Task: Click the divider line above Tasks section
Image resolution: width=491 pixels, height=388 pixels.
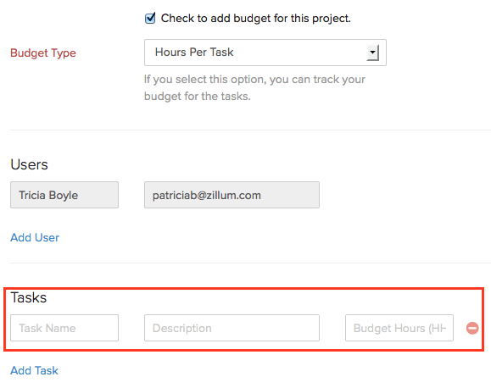Action: click(250, 263)
